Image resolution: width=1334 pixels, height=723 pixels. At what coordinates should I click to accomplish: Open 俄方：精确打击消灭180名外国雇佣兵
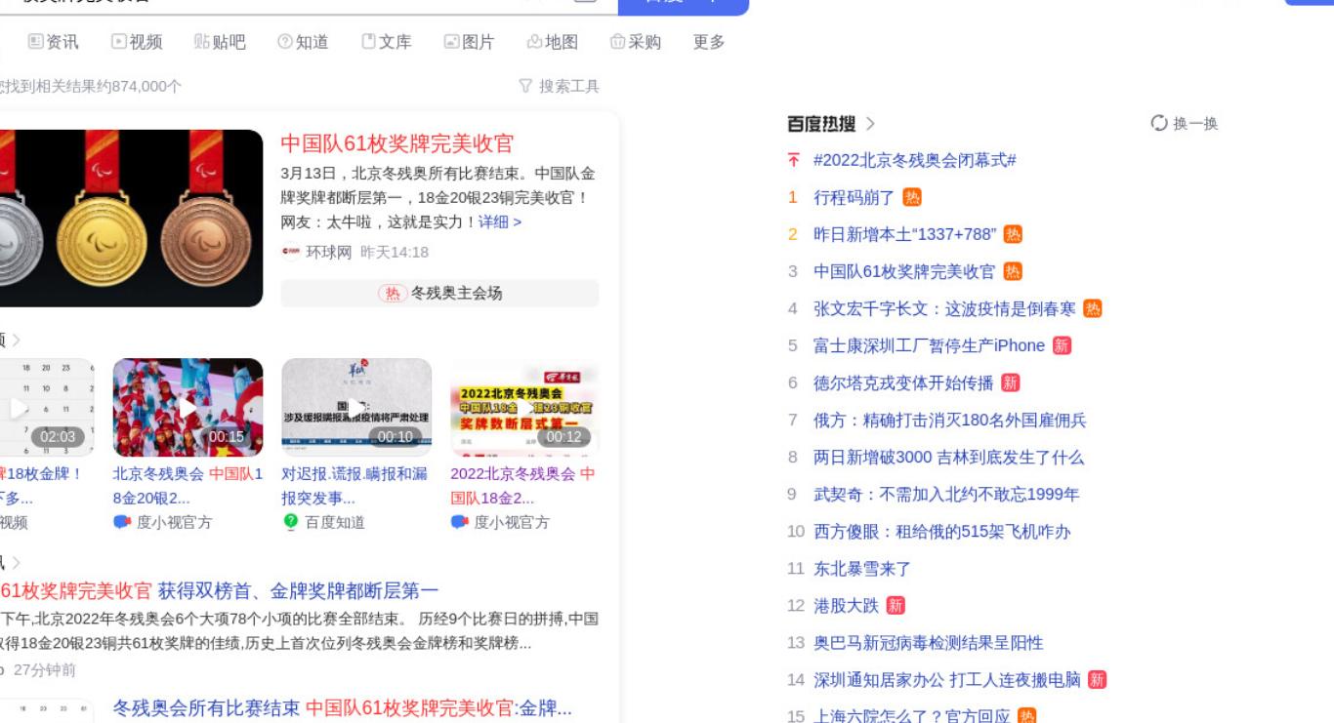point(950,421)
